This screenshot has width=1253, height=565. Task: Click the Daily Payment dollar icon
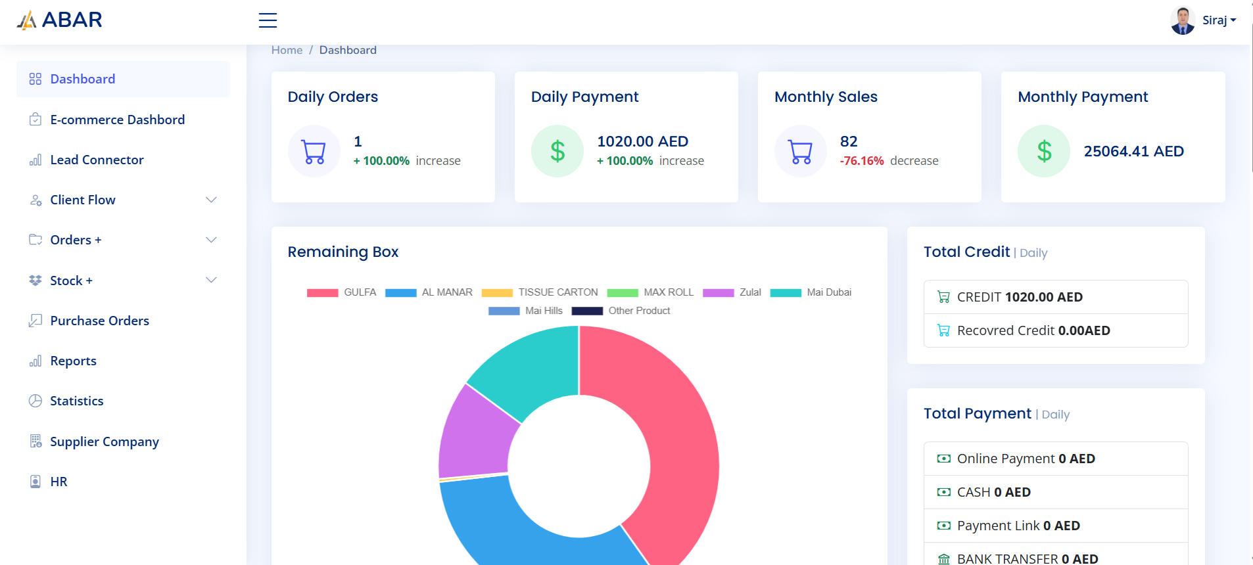pos(557,151)
